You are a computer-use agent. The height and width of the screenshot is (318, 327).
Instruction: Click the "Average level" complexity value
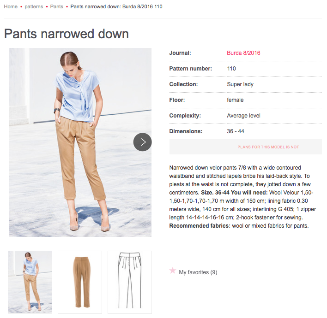click(x=243, y=116)
